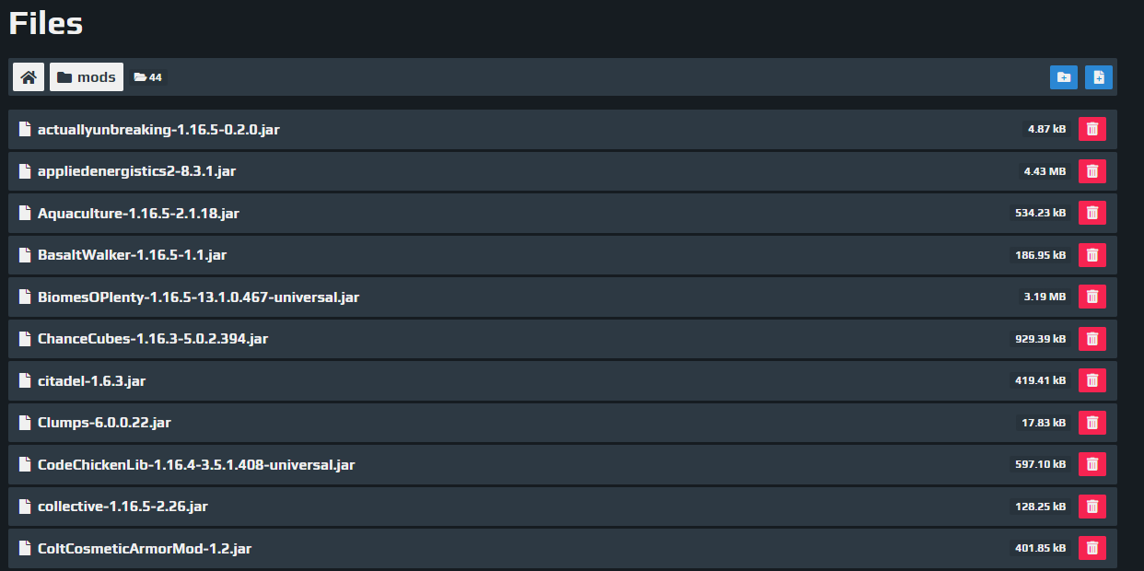This screenshot has height=571, width=1144.
Task: Remove Aquaculture-1.16.5-2.1.18.jar via its trash icon
Action: 1092,213
